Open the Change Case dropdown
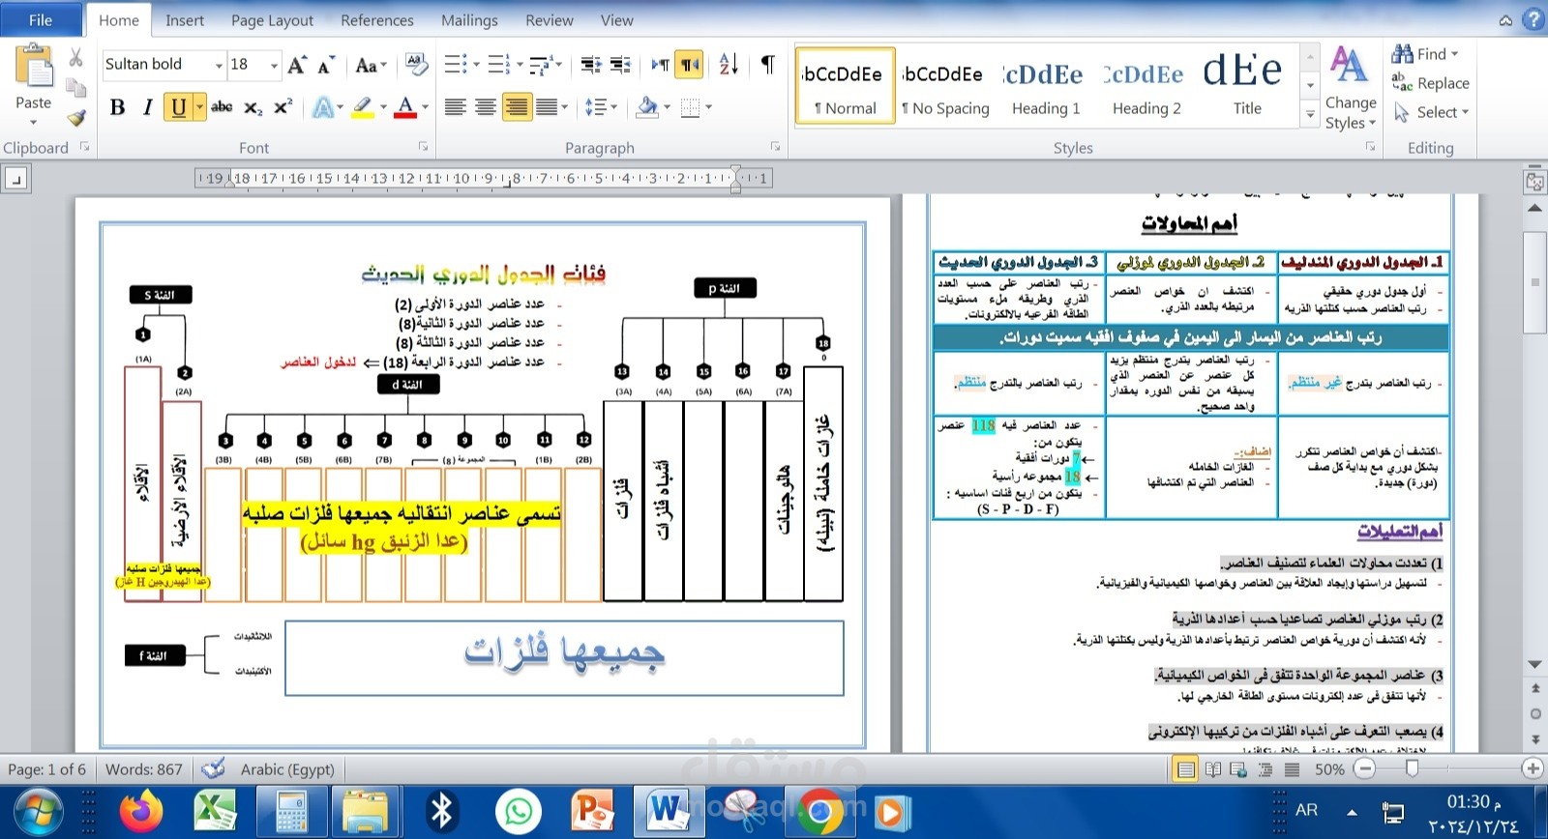This screenshot has width=1548, height=839. click(x=371, y=65)
